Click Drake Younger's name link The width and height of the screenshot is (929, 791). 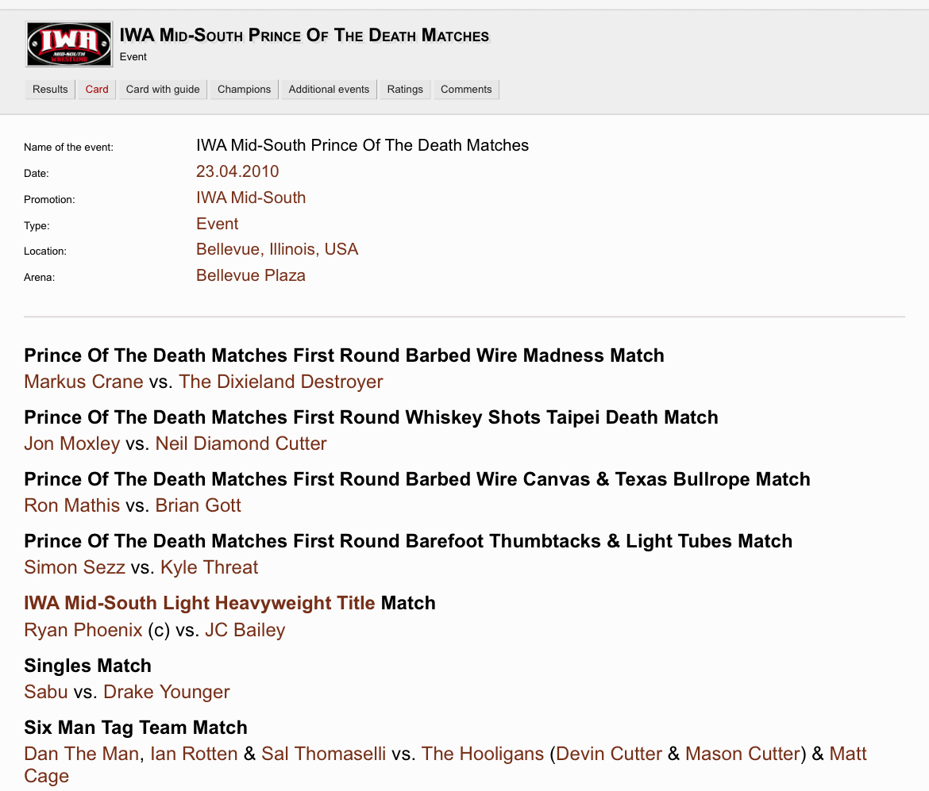[167, 692]
